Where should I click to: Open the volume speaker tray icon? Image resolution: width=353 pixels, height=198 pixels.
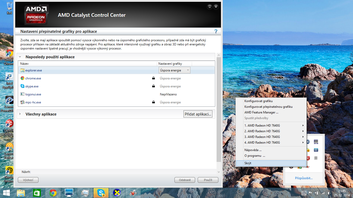[x=329, y=193]
